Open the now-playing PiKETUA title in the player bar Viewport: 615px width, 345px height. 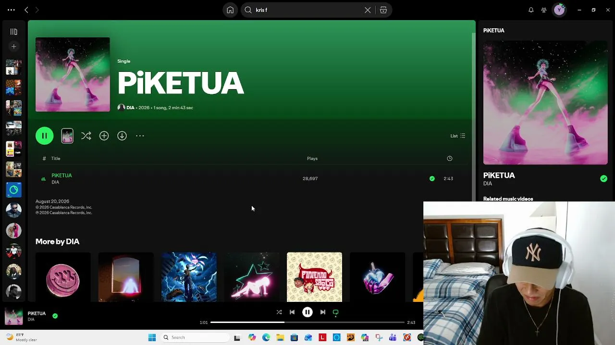pyautogui.click(x=37, y=313)
